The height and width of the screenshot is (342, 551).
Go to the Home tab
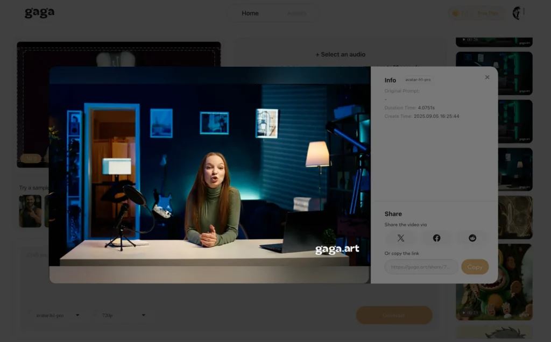coord(250,13)
